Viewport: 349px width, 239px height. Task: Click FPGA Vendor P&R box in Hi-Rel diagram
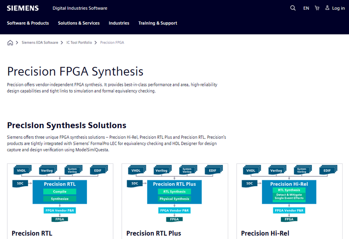click(289, 210)
